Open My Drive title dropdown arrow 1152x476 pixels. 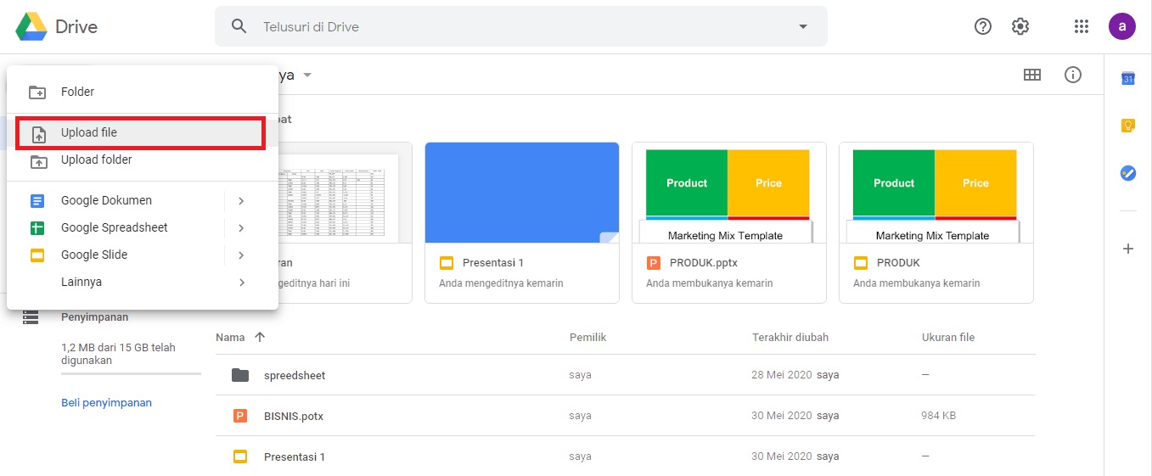(x=307, y=75)
